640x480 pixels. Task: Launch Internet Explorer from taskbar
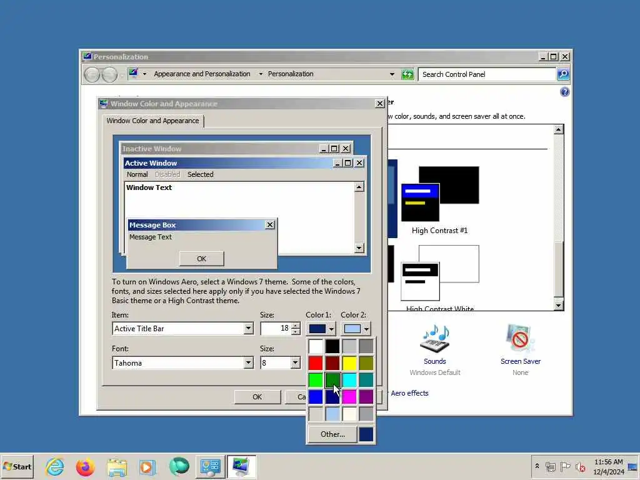55,466
